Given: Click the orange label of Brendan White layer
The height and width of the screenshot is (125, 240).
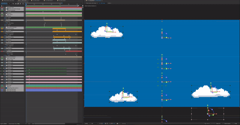Looking at the screenshot, I should click(x=2, y=29).
